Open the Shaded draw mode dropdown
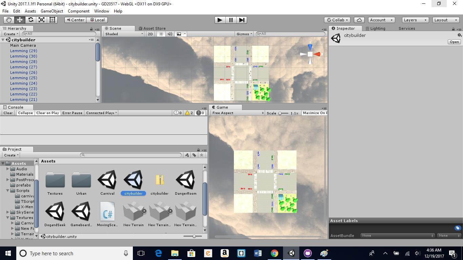This screenshot has height=260, width=463. point(124,34)
